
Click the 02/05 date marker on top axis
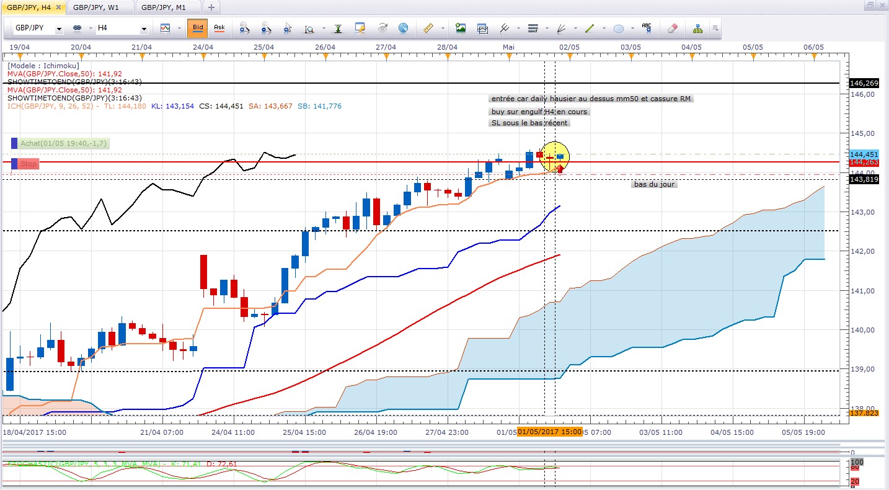(x=569, y=47)
